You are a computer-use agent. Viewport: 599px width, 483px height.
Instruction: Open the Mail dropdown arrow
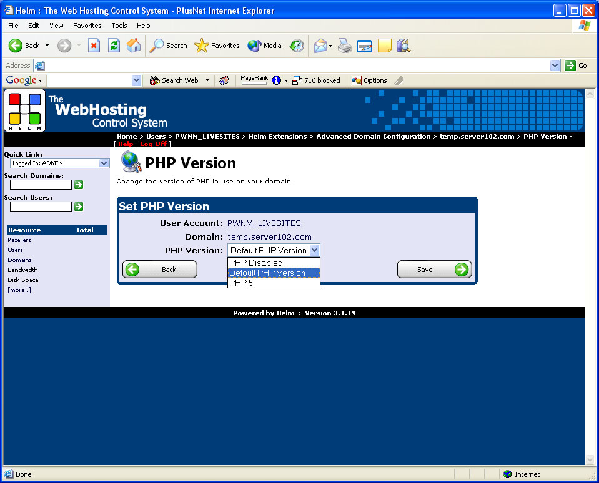[x=330, y=46]
